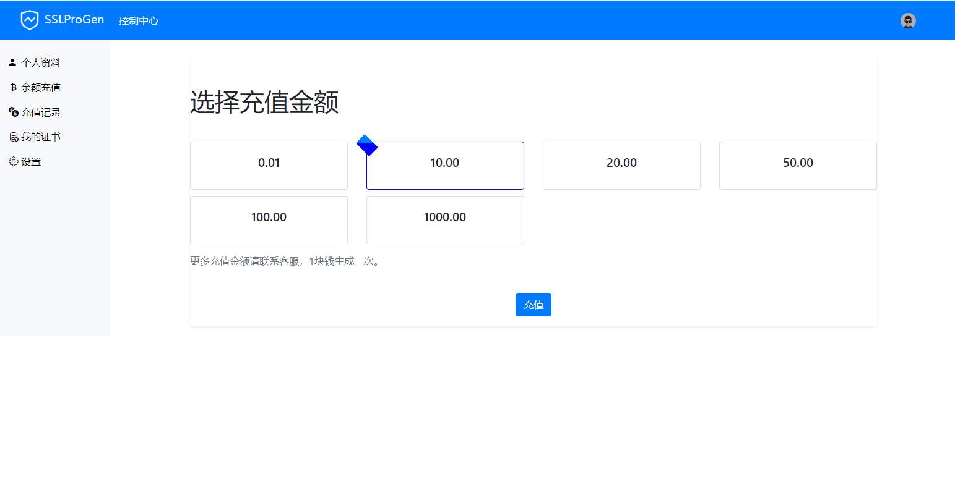Click the certificate icon next to 我的证书
Viewport: 955px width, 500px height.
tap(13, 137)
